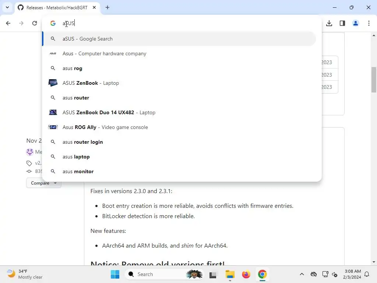Choose the asus laptop suggestion

point(179,157)
